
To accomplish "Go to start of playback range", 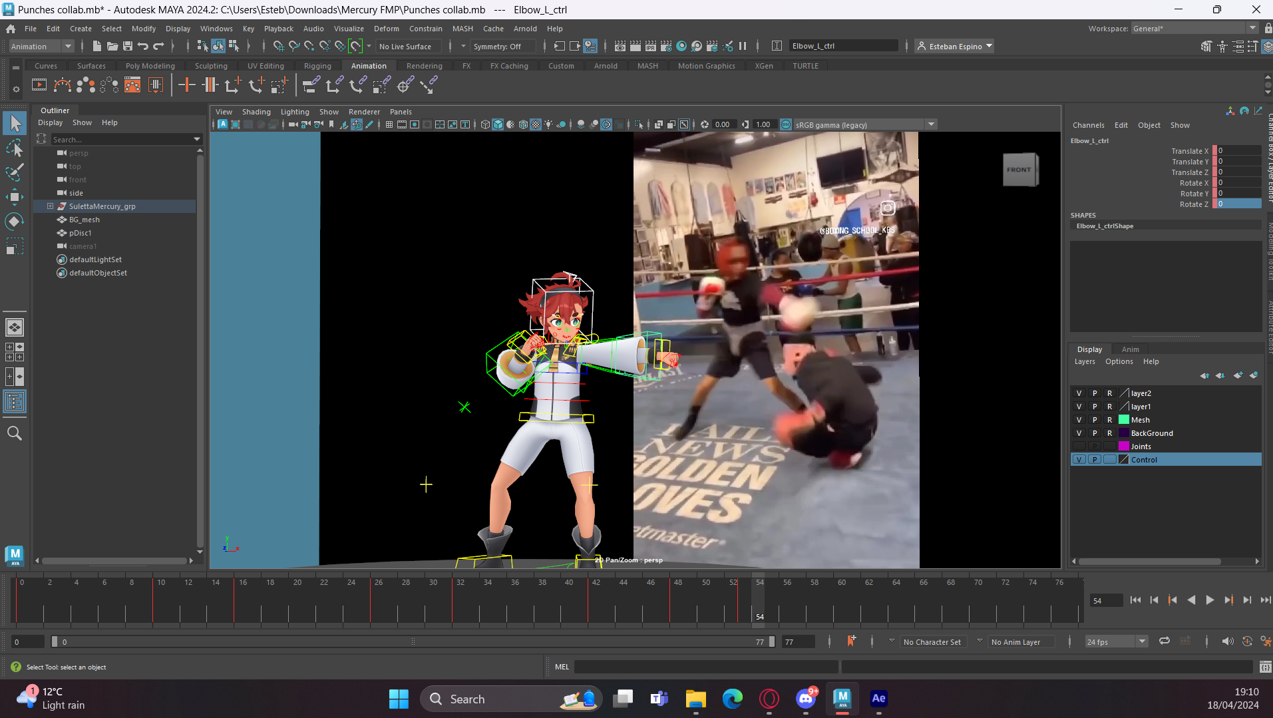I will click(x=1135, y=600).
